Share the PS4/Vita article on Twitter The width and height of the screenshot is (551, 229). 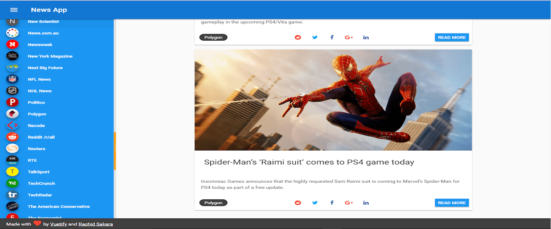315,37
